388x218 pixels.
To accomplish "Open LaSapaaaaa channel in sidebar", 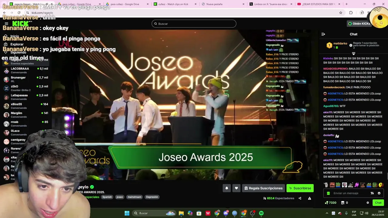I will pyautogui.click(x=26, y=97).
